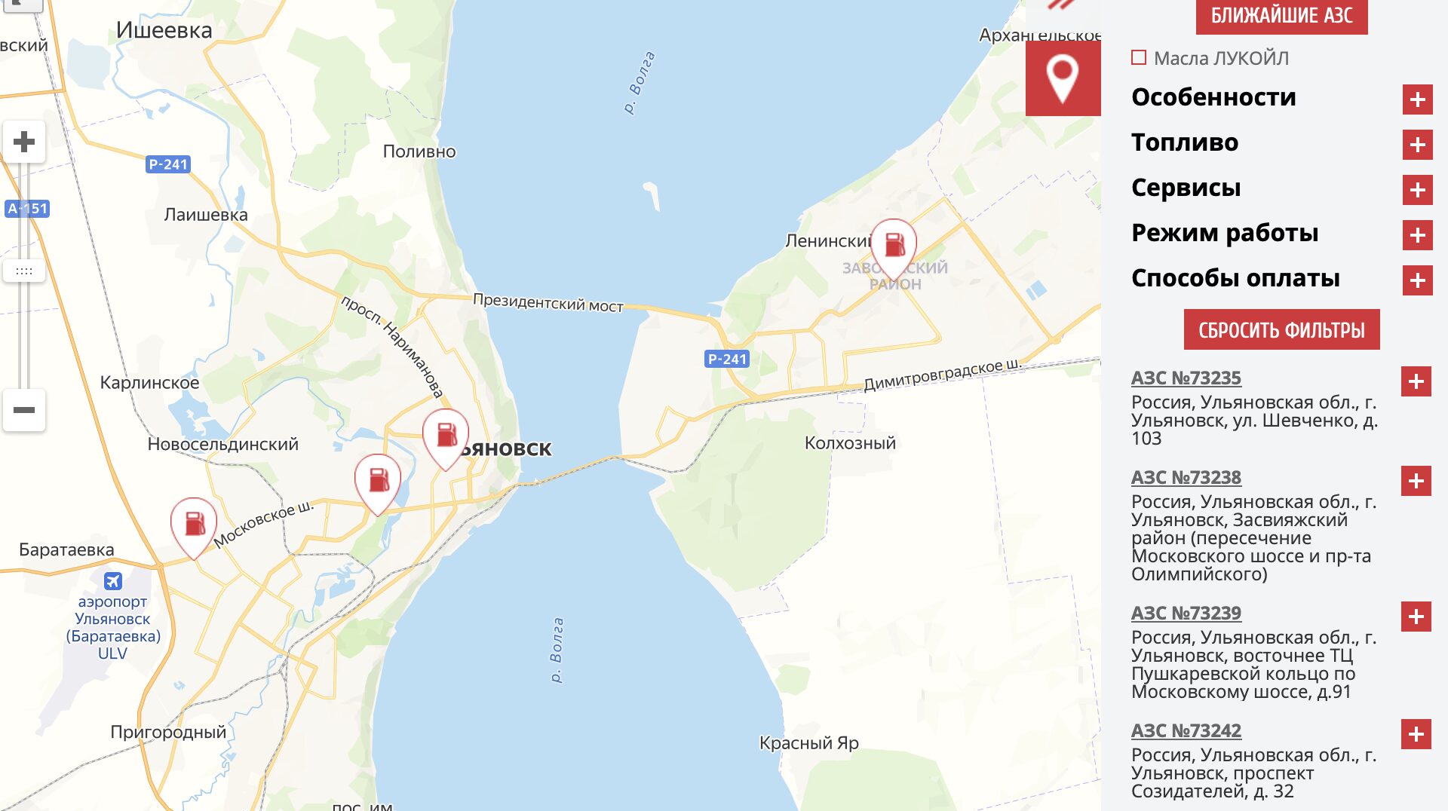This screenshot has height=811, width=1448.
Task: Click the СБРОСИТЬ ФИЛЬТРЫ button
Action: 1281,329
